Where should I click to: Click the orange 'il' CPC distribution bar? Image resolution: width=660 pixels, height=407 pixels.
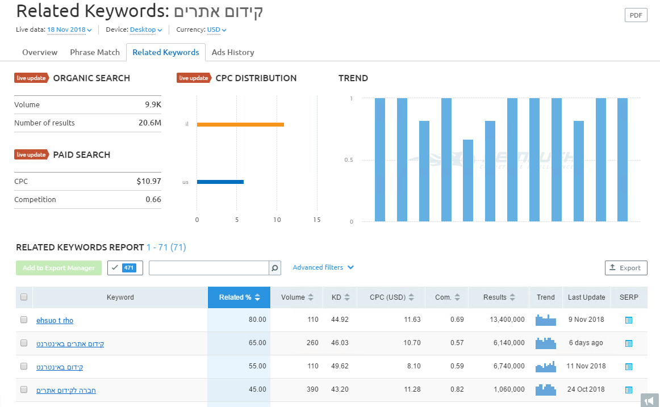tap(240, 124)
